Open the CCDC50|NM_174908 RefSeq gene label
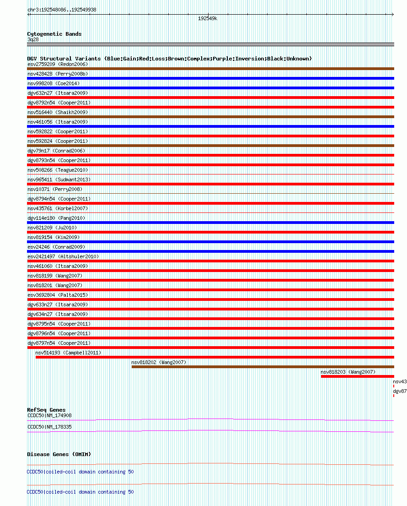The width and height of the screenshot is (407, 506). [50, 416]
